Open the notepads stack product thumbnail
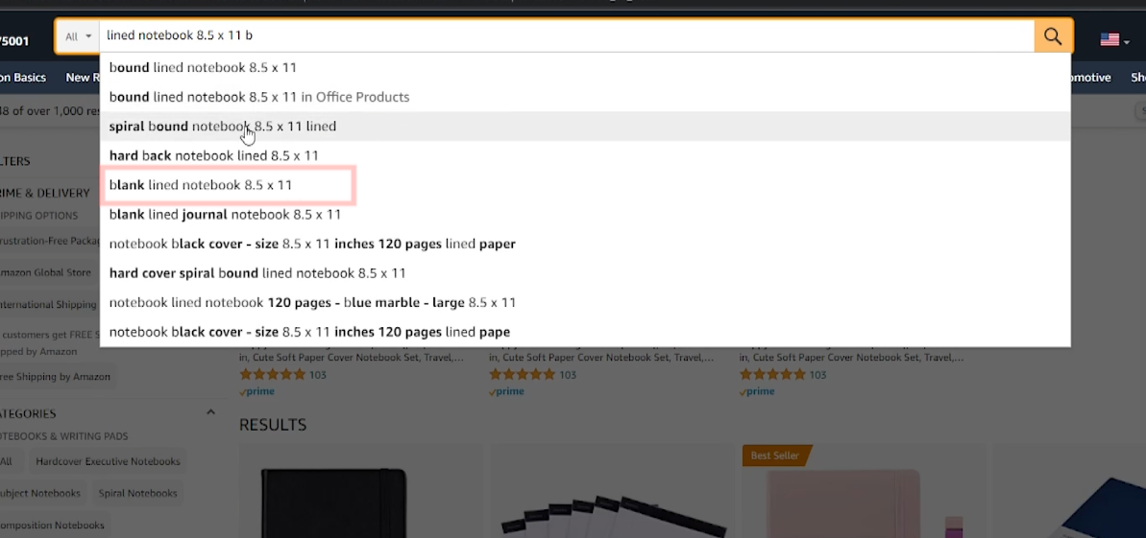The height and width of the screenshot is (538, 1146). (x=613, y=516)
